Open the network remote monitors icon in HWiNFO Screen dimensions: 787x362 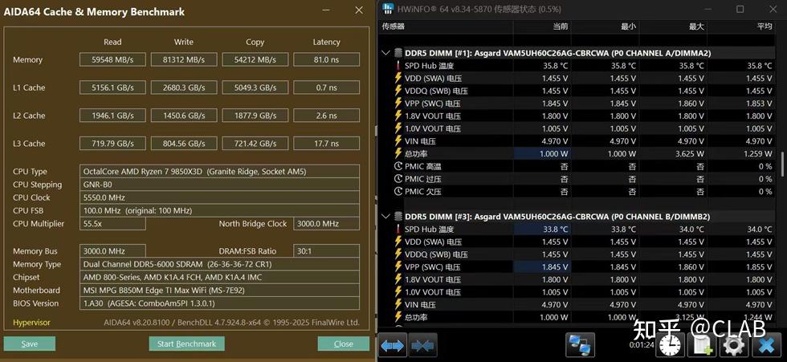pyautogui.click(x=580, y=345)
